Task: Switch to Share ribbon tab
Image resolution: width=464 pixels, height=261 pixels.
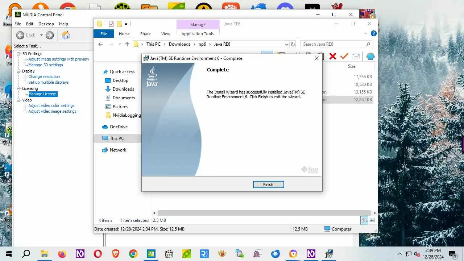Action: (145, 34)
